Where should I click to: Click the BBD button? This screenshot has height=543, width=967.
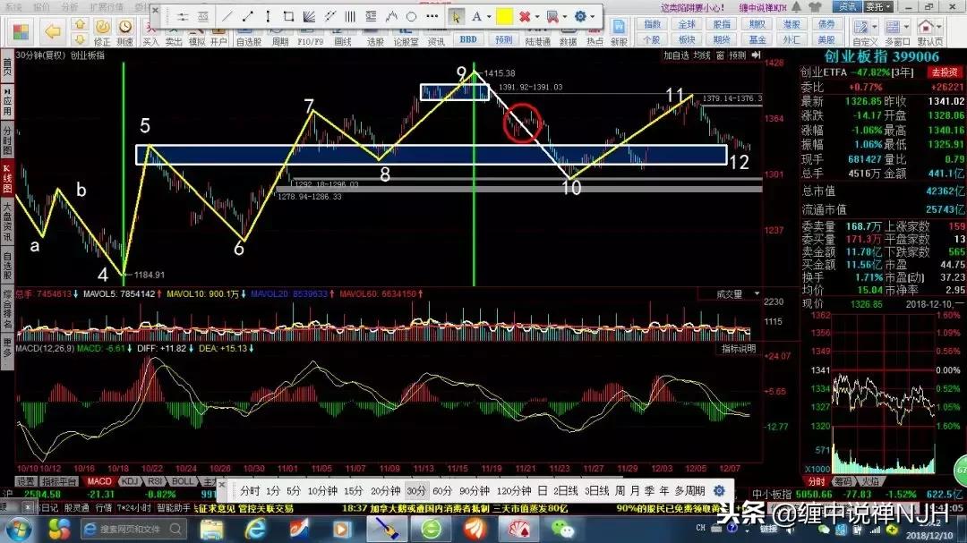[x=468, y=38]
